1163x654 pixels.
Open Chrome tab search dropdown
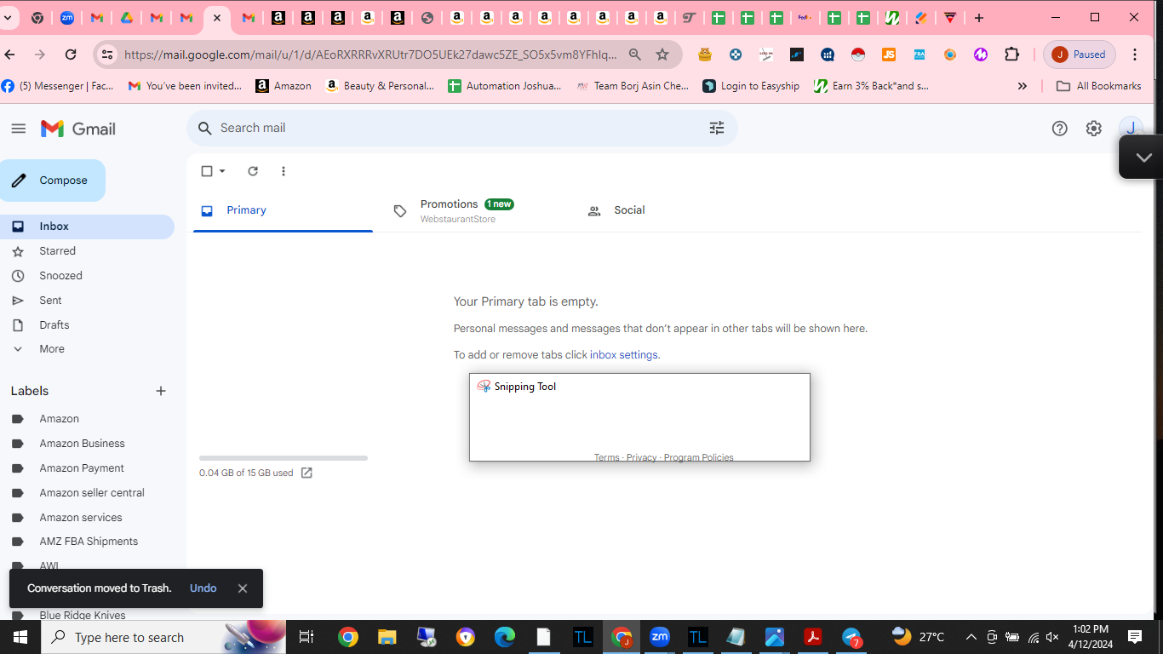(9, 18)
